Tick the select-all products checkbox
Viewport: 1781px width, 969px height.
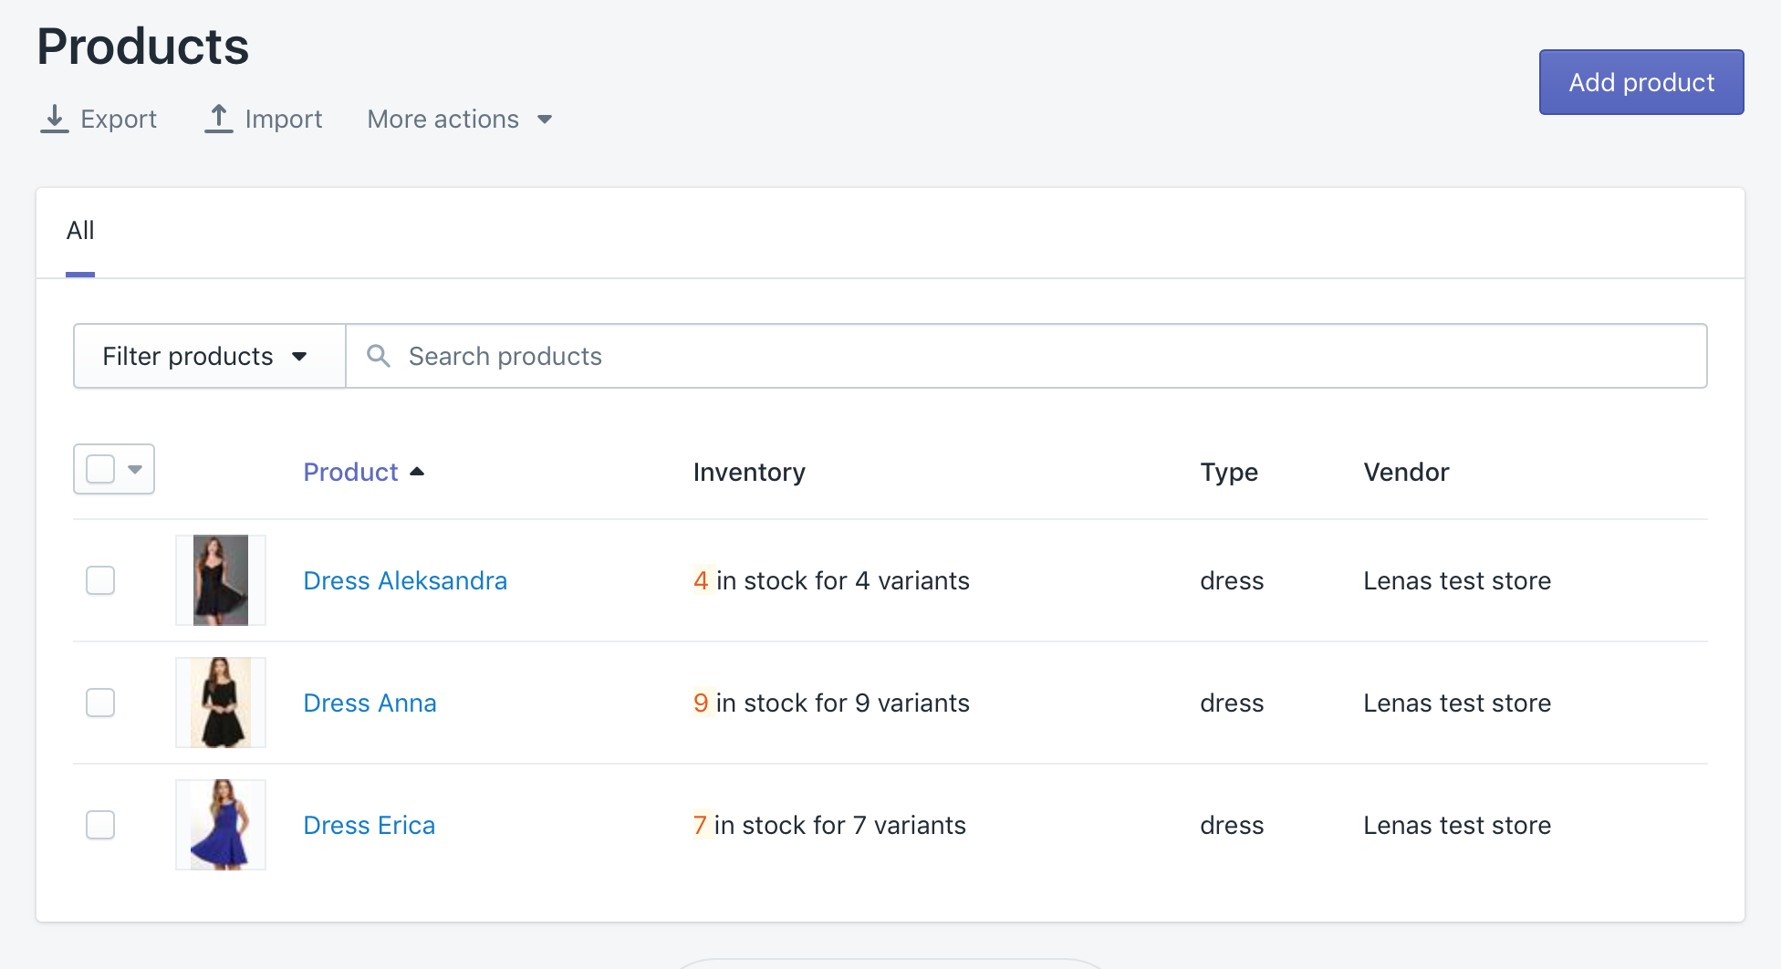pos(100,469)
